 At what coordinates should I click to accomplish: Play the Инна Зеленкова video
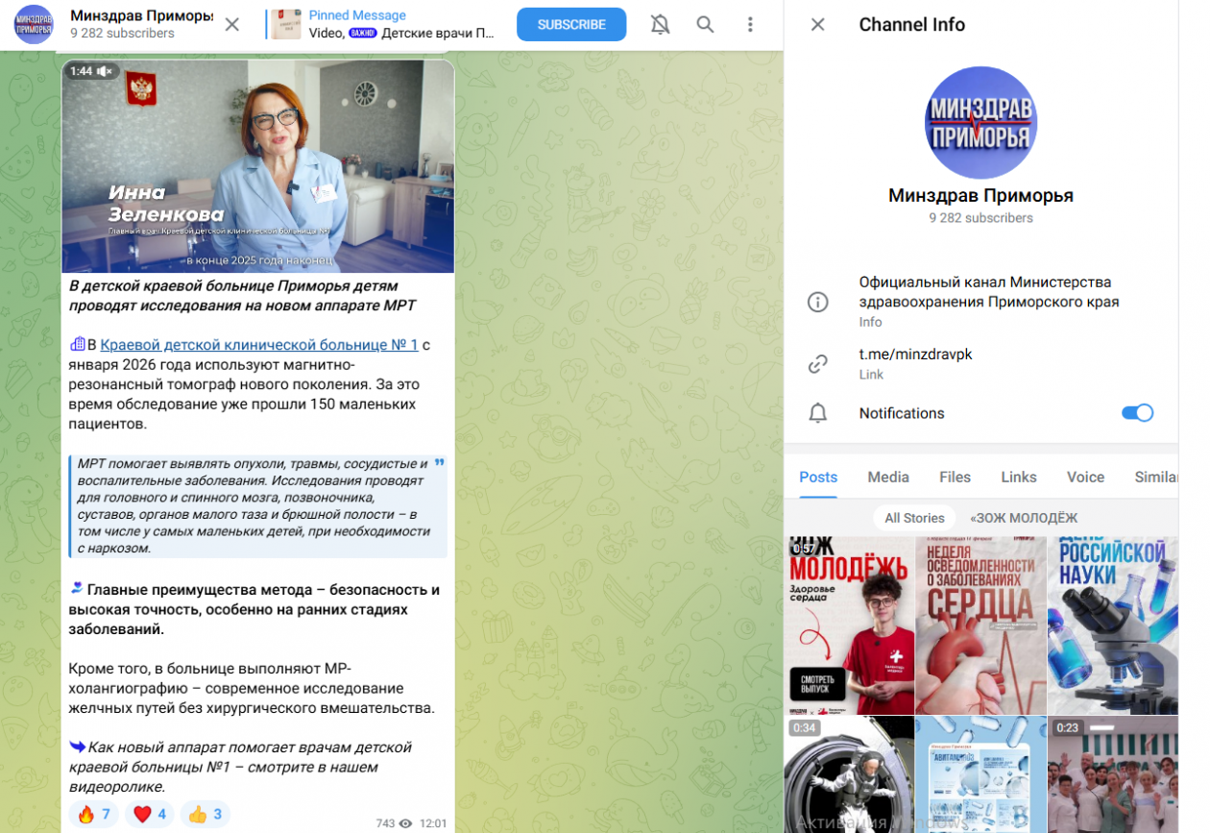click(257, 166)
